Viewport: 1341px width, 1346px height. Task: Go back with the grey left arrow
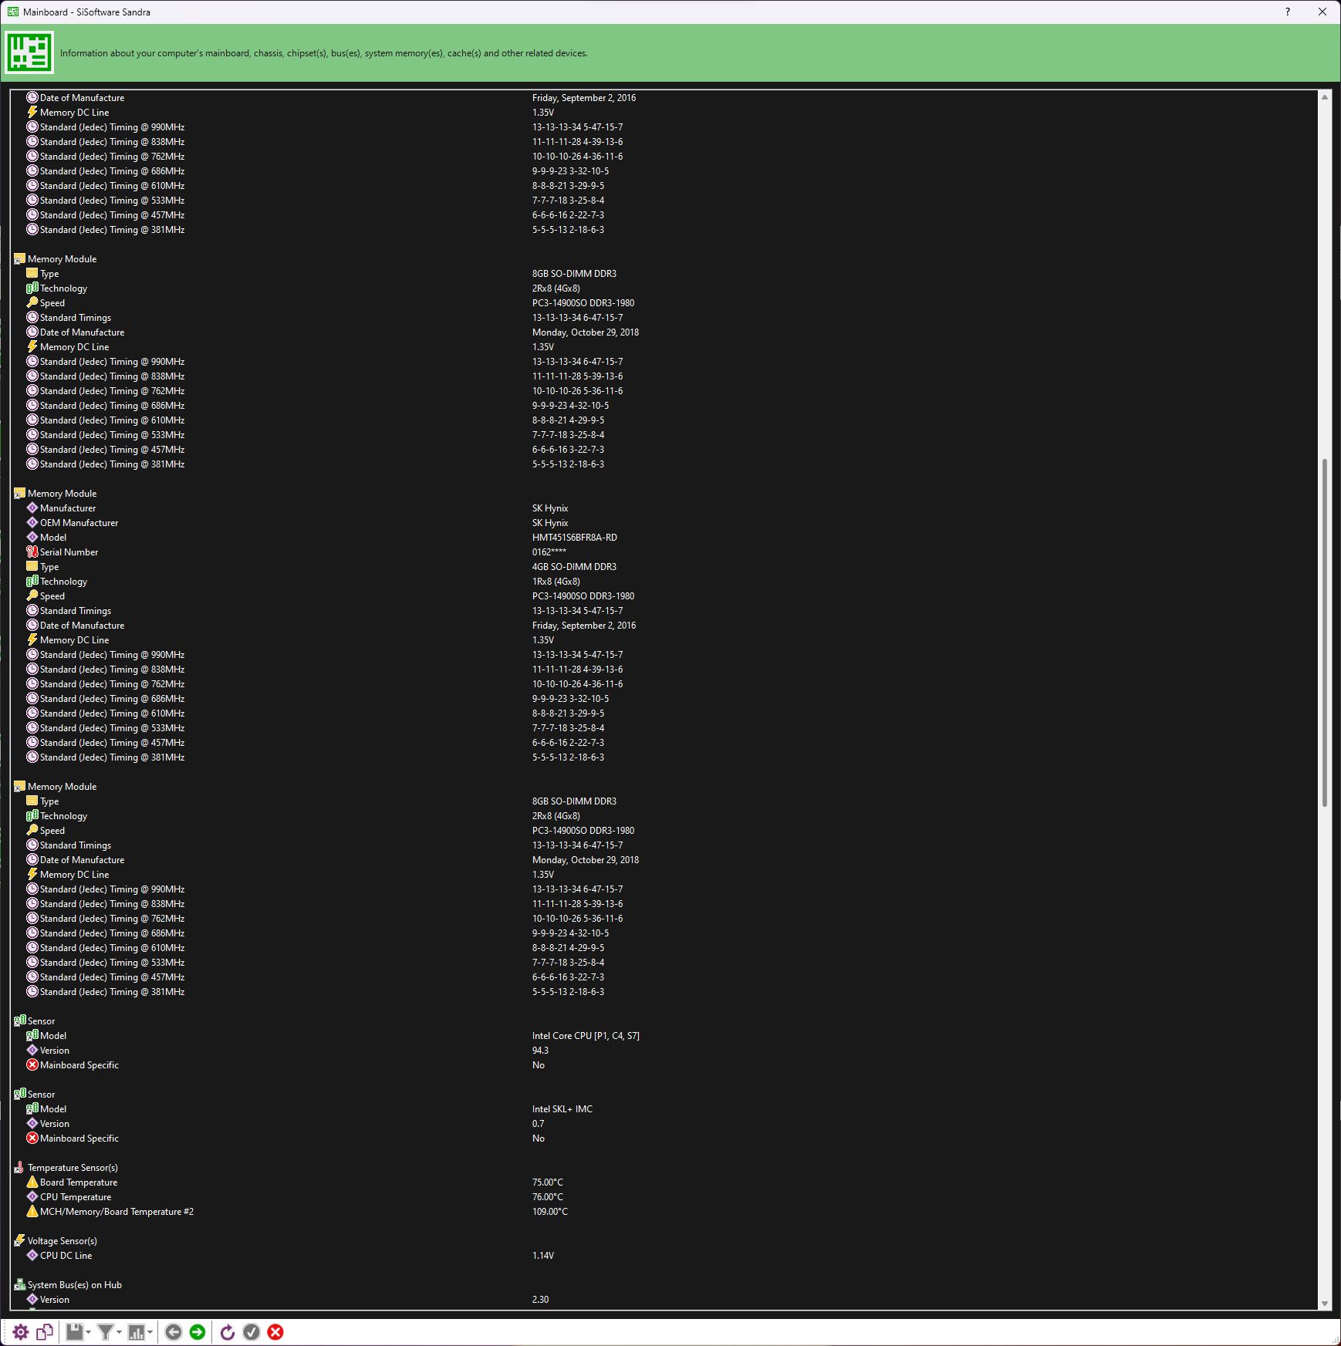coord(174,1332)
